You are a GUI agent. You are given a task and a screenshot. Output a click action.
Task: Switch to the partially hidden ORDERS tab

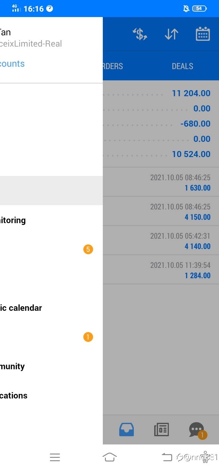click(x=113, y=66)
